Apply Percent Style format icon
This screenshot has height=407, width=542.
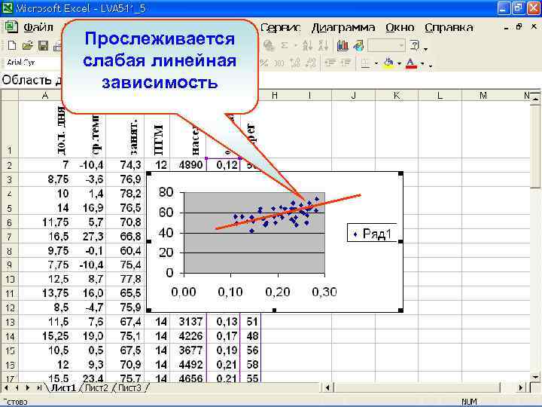click(264, 63)
